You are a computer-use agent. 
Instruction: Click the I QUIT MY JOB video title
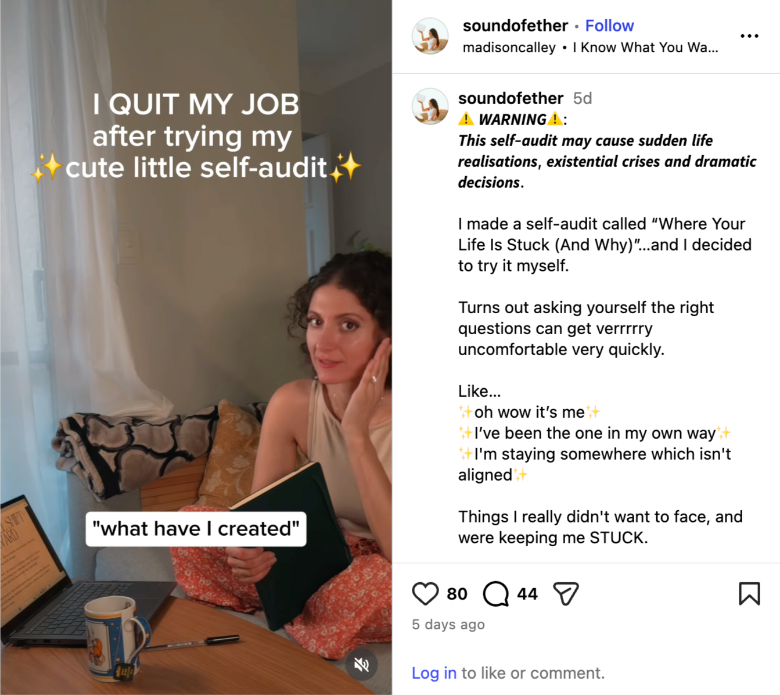pyautogui.click(x=196, y=136)
